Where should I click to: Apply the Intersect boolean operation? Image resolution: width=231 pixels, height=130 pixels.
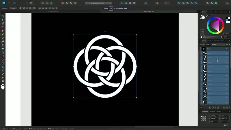(x=187, y=3)
